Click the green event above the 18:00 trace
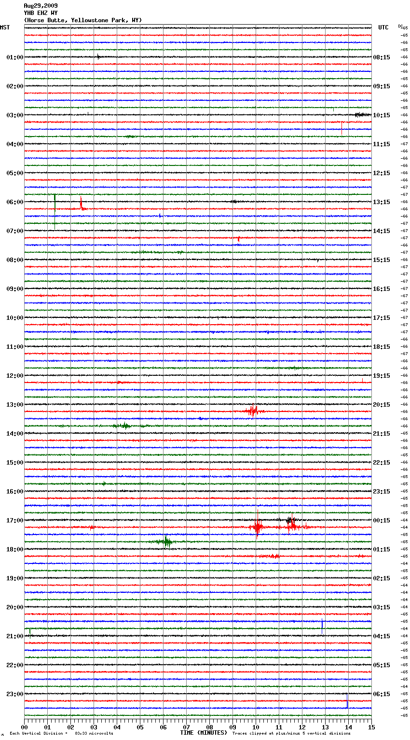 (165, 541)
